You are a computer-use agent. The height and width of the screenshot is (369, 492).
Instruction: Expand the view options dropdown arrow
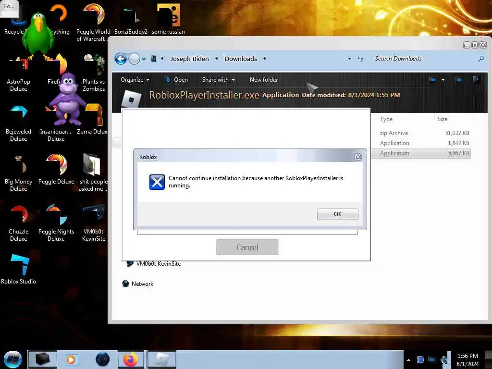click(x=443, y=80)
